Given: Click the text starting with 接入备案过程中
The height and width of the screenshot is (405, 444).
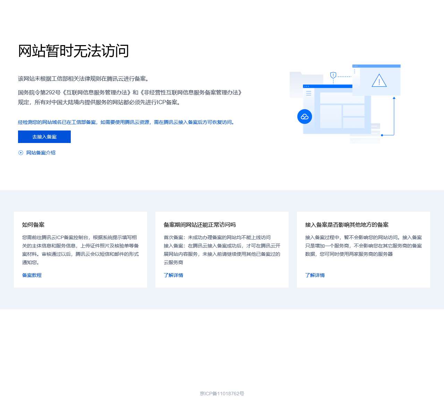Looking at the screenshot, I should pos(364,246).
